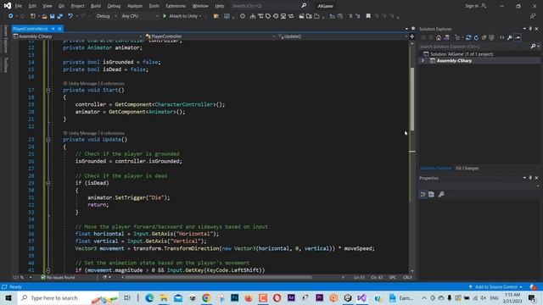This screenshot has height=305, width=543.
Task: Click the notifications icon in status bar
Action: [x=533, y=287]
